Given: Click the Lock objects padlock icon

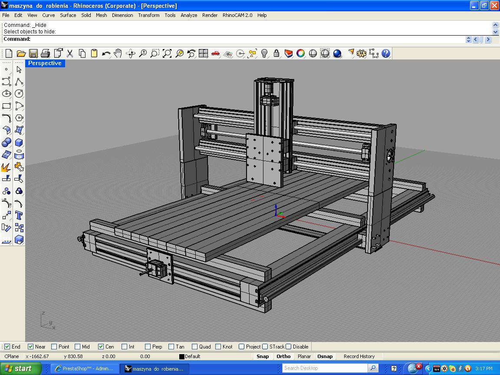Looking at the screenshot, I should point(276,53).
